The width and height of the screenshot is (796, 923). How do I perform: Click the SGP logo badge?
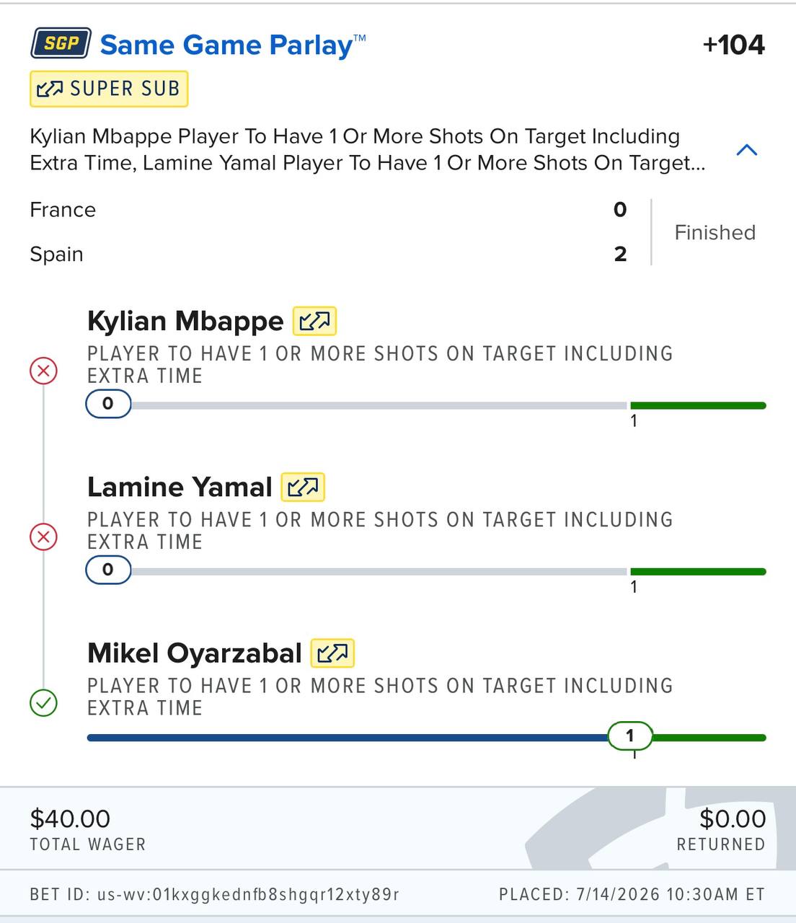61,43
